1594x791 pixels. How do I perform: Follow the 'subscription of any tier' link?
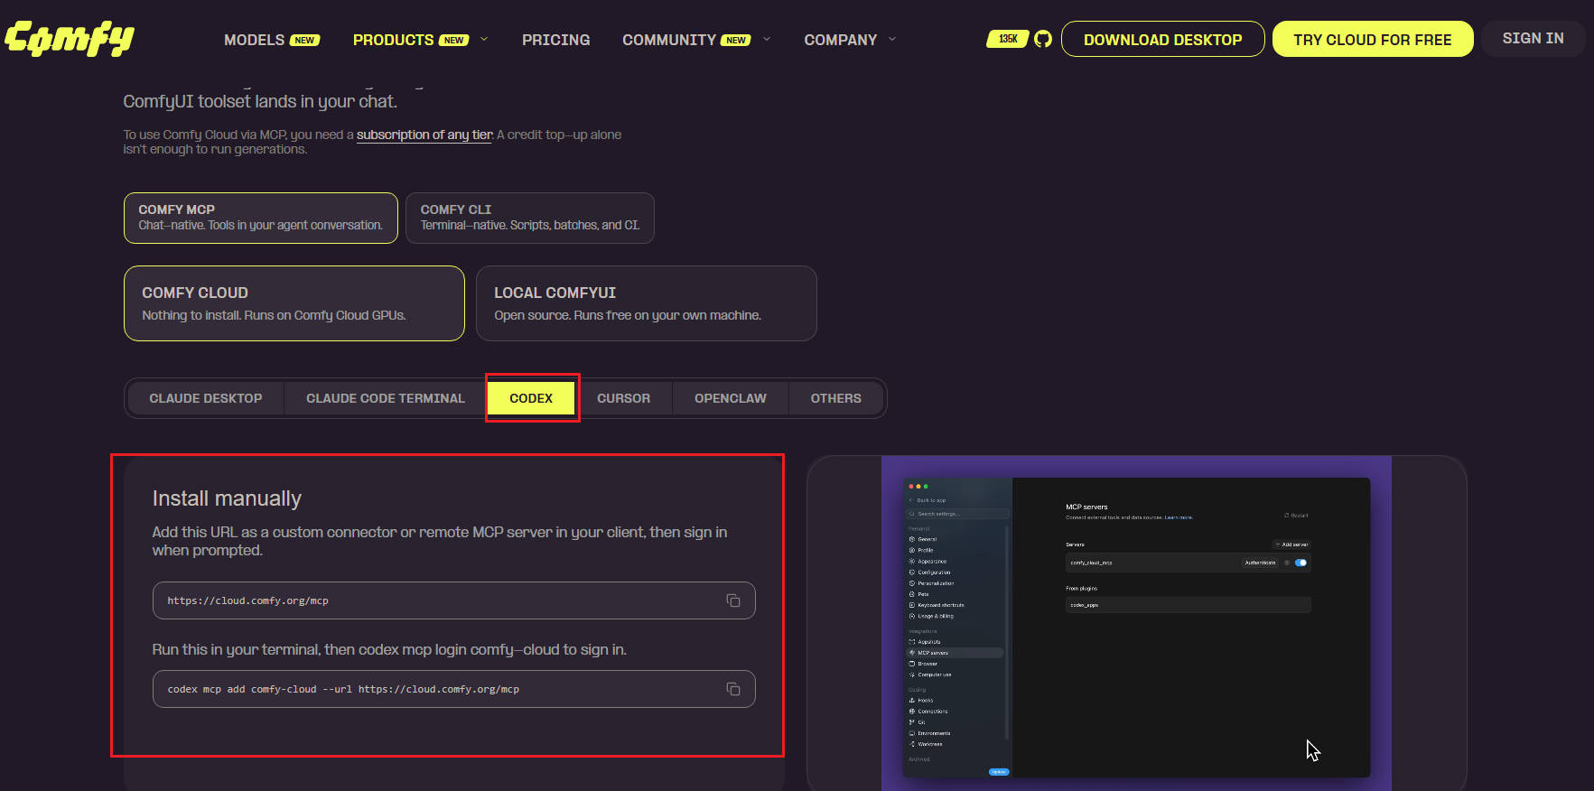coord(424,135)
